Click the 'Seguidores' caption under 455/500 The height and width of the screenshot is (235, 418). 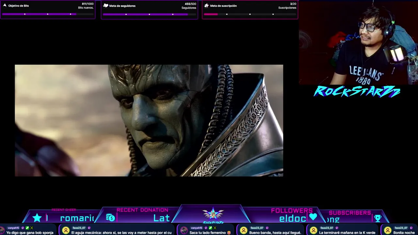pyautogui.click(x=189, y=8)
